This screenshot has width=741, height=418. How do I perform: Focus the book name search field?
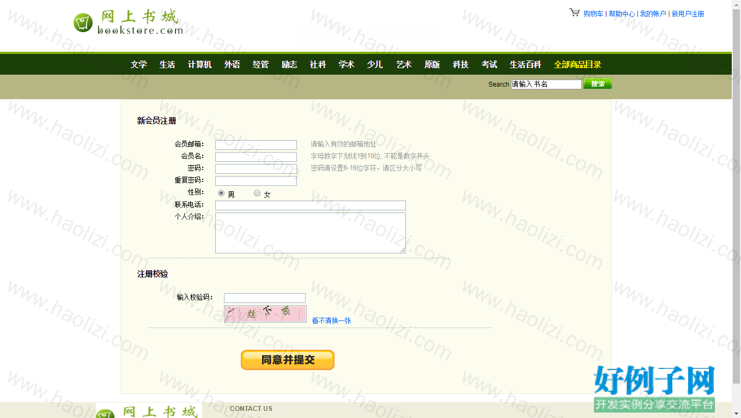click(x=546, y=84)
